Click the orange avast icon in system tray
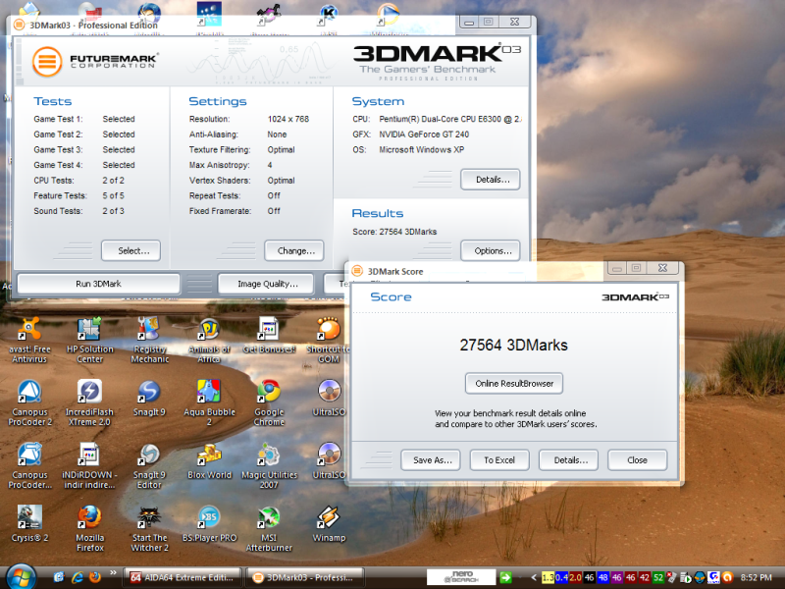This screenshot has height=589, width=785. click(x=728, y=577)
